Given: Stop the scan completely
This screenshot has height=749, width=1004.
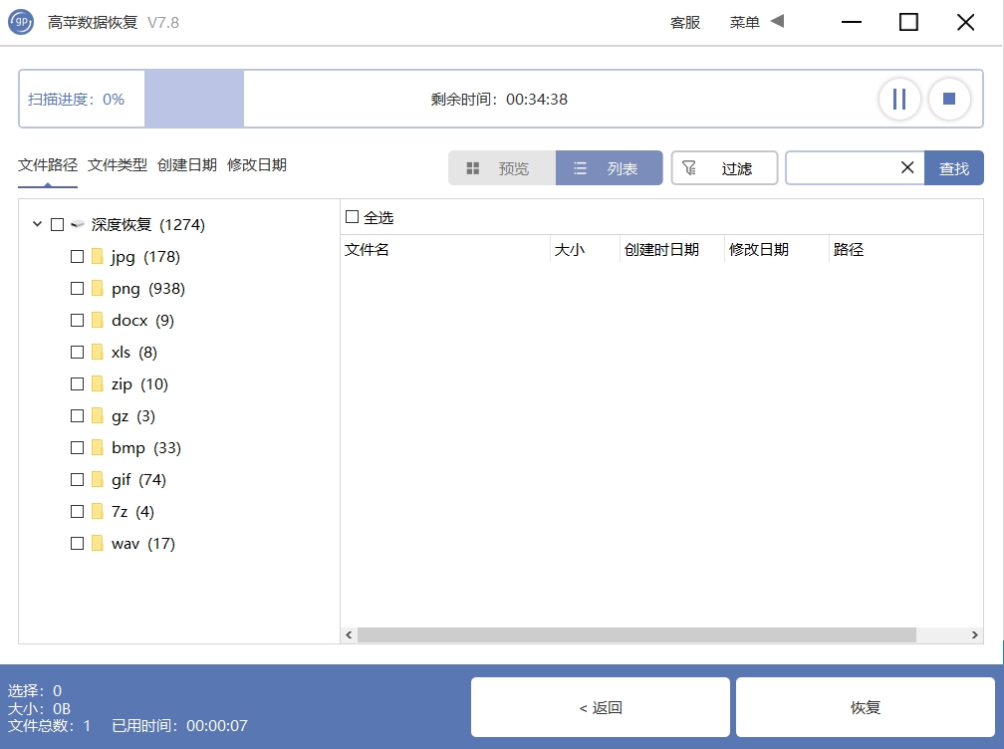Looking at the screenshot, I should coord(949,99).
